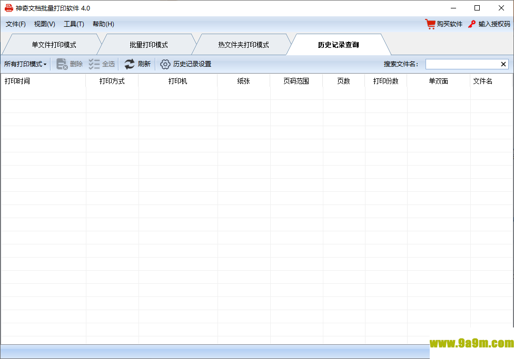Switch to 热文件夹打印模式 tab
This screenshot has height=359, width=514.
243,45
